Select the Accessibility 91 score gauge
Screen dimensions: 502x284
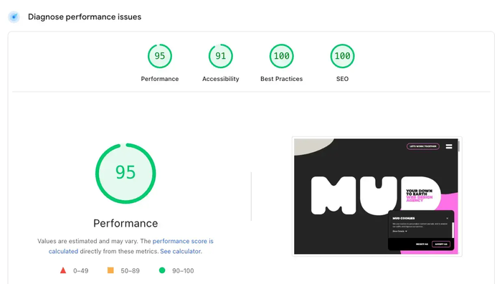(221, 56)
